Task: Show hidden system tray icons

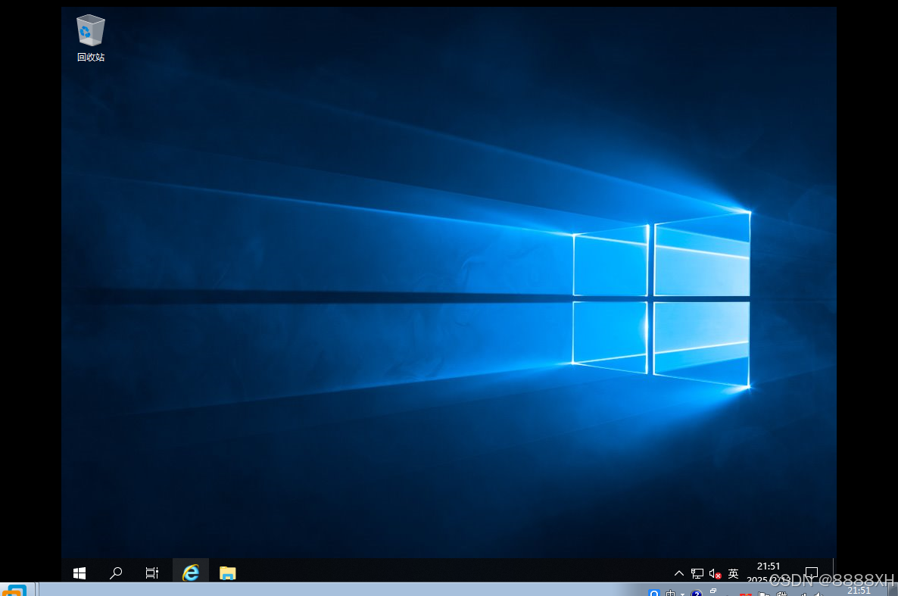Action: point(679,573)
